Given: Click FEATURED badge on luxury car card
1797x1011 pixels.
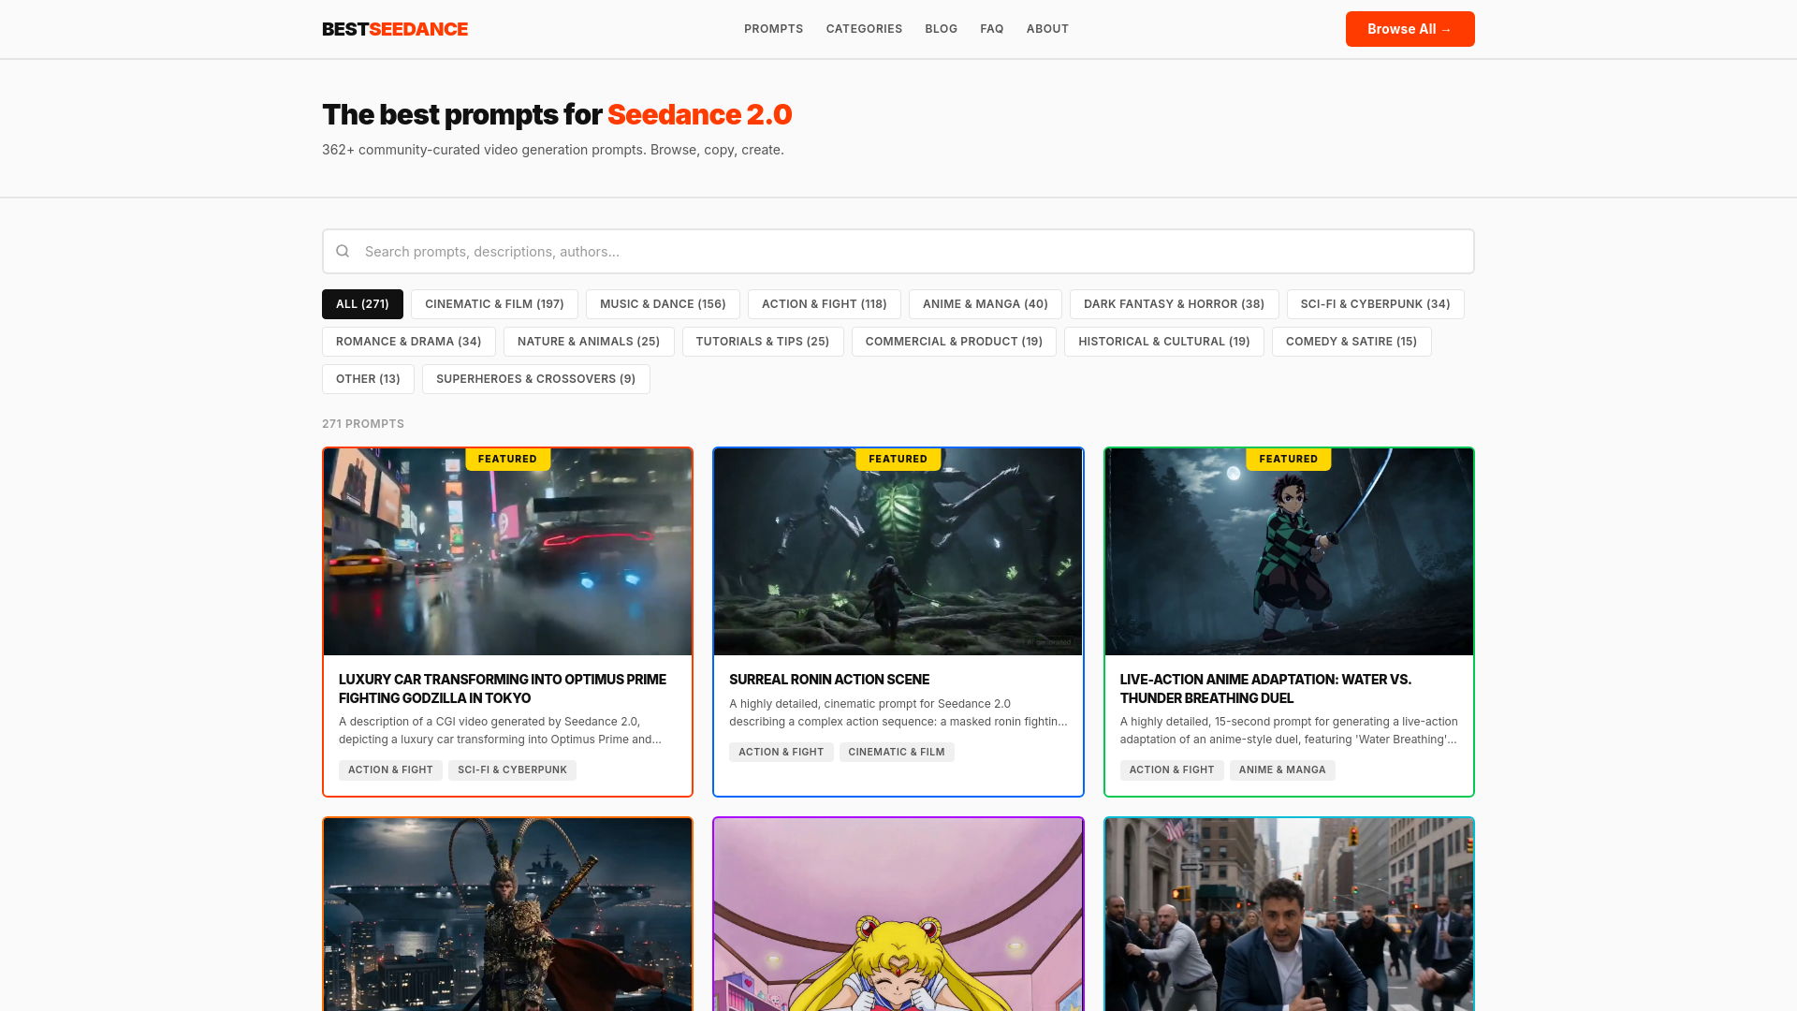Looking at the screenshot, I should (507, 459).
